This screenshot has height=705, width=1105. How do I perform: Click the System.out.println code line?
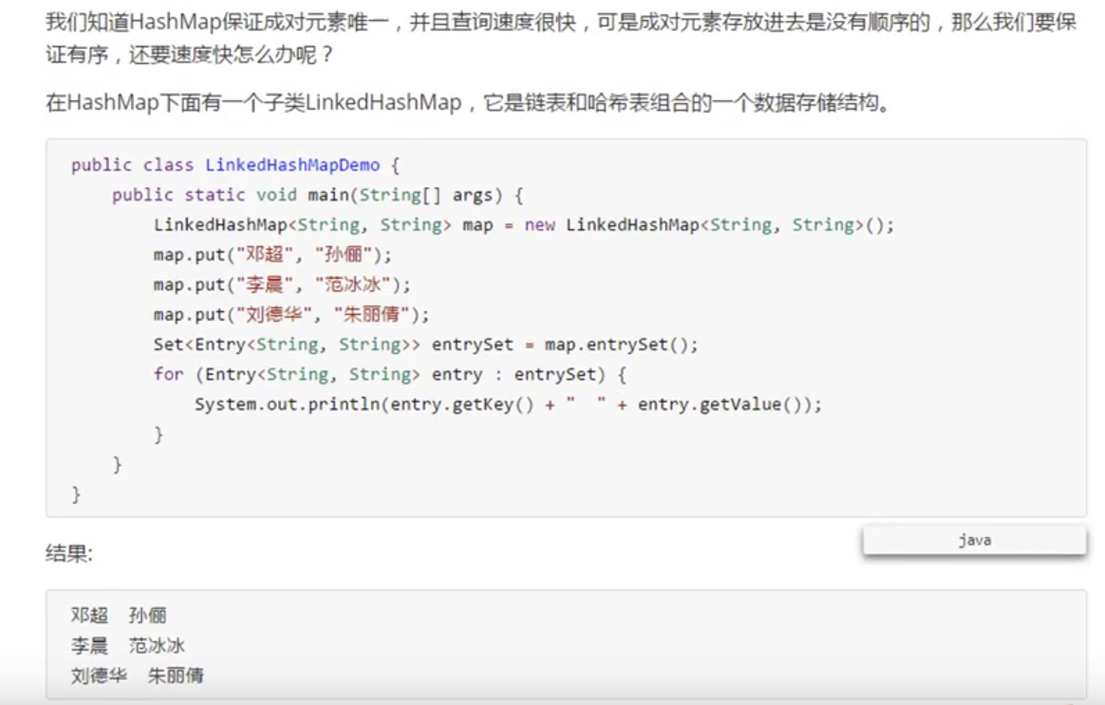point(508,405)
